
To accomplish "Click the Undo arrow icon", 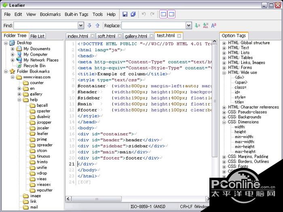I will (x=144, y=14).
